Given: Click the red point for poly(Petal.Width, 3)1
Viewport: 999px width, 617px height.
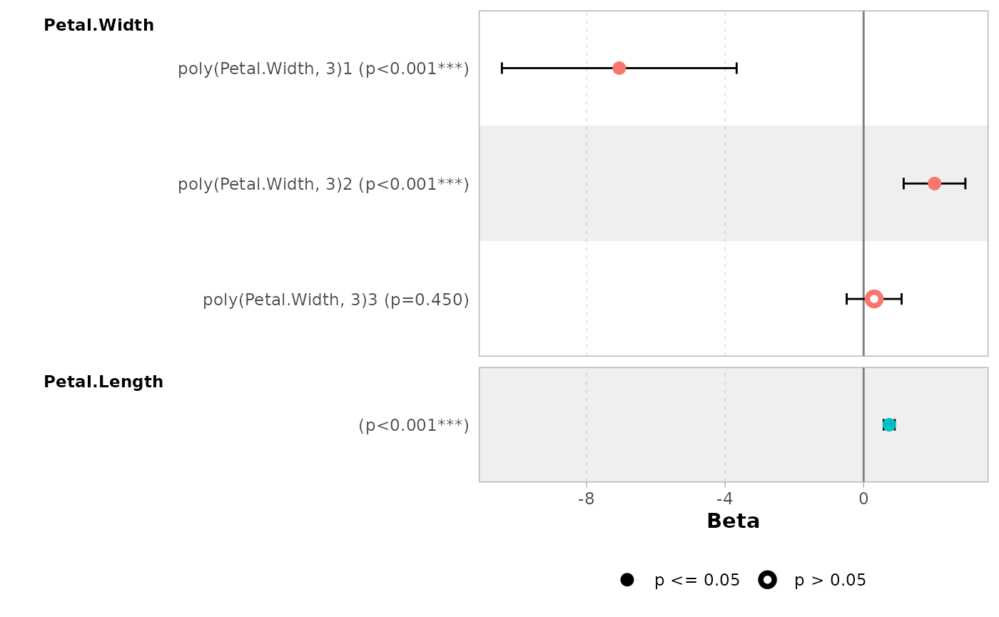Looking at the screenshot, I should 619,68.
